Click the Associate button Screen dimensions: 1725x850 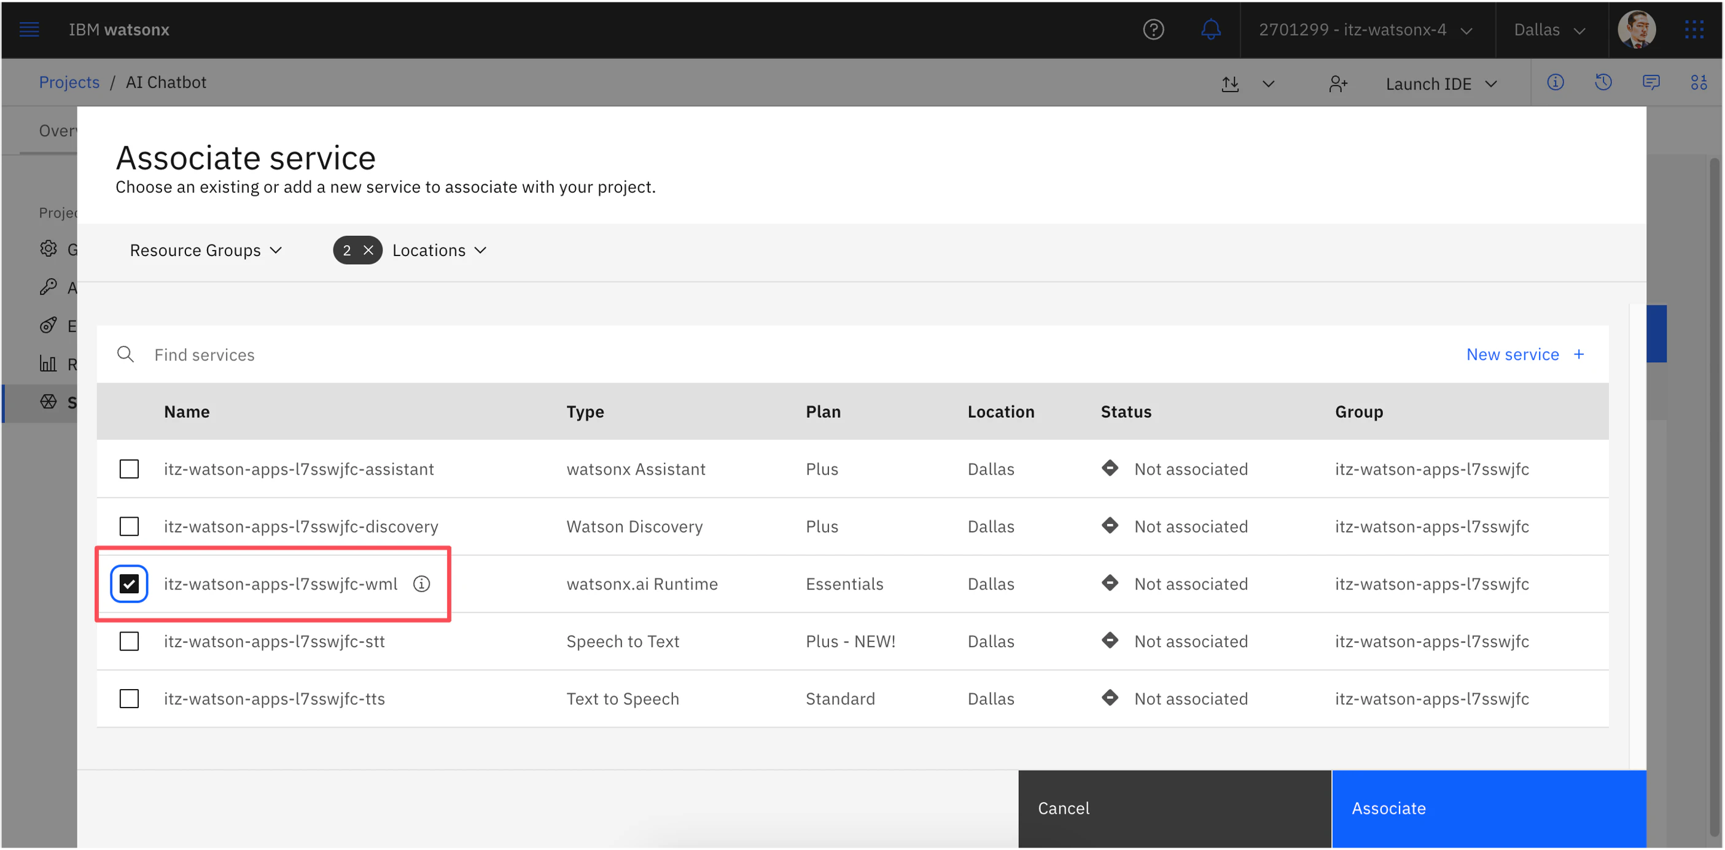[x=1488, y=808]
